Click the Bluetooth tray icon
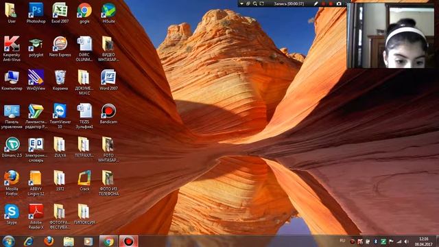Viewport: 439px width, 247px height. (375, 242)
